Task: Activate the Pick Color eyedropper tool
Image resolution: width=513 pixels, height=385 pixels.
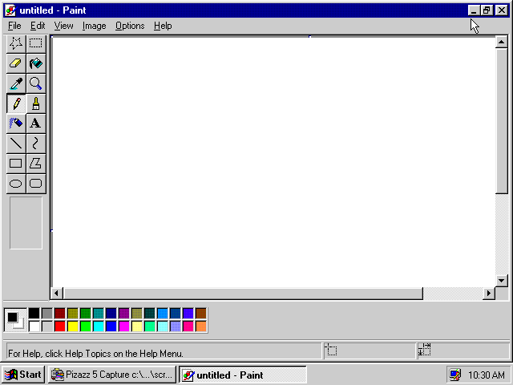Action: point(16,83)
